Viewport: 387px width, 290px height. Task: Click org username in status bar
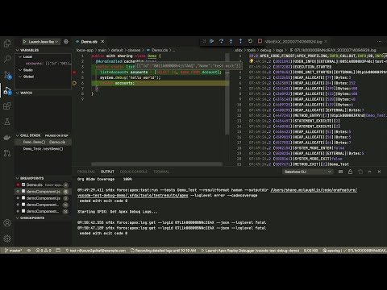[96, 251]
